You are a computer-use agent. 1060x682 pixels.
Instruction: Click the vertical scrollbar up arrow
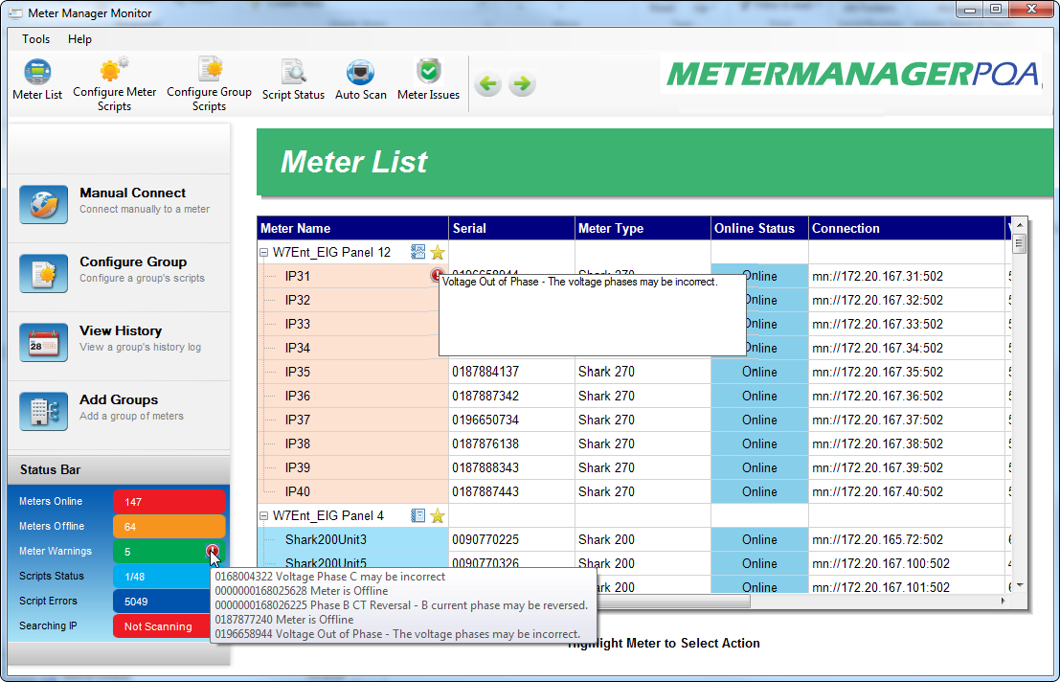(x=1020, y=224)
